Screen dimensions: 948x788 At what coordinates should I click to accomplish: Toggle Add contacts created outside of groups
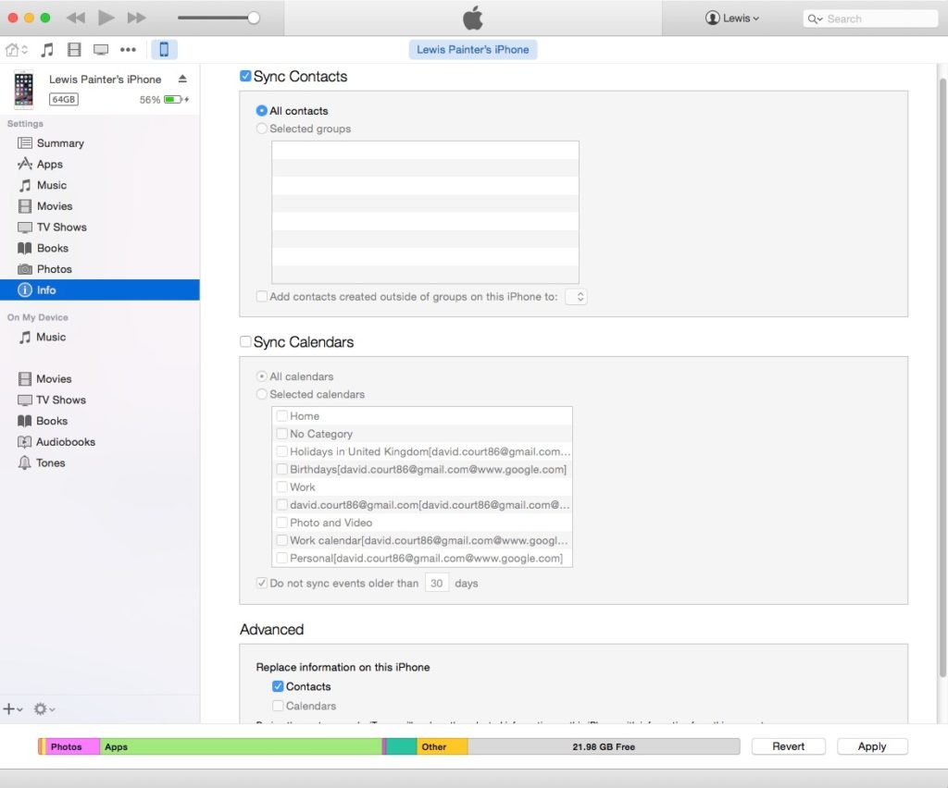click(262, 297)
